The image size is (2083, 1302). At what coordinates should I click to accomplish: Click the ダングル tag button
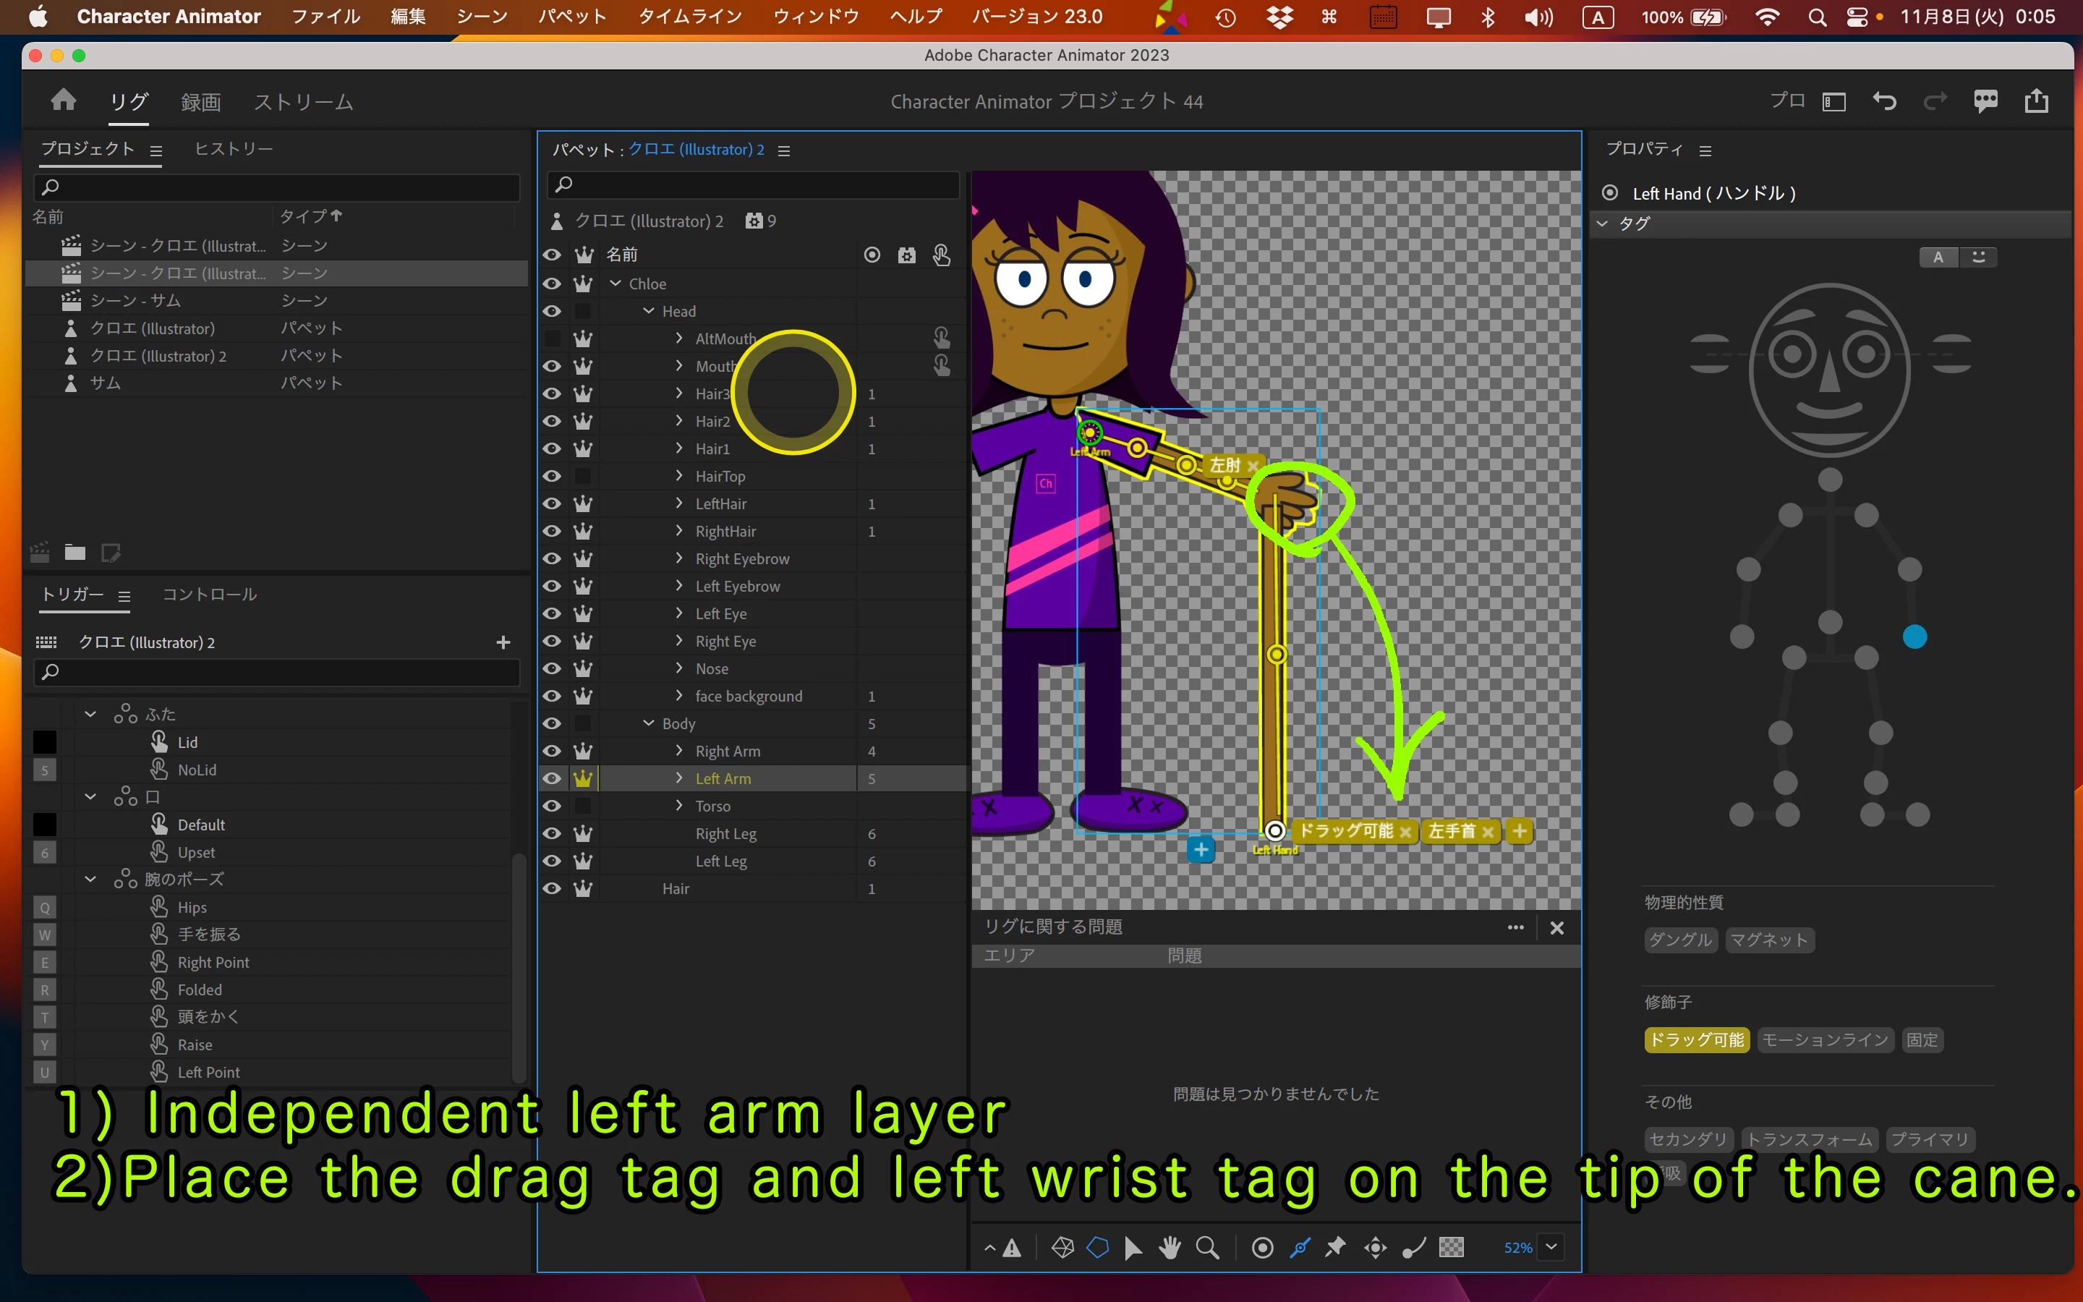click(x=1680, y=940)
